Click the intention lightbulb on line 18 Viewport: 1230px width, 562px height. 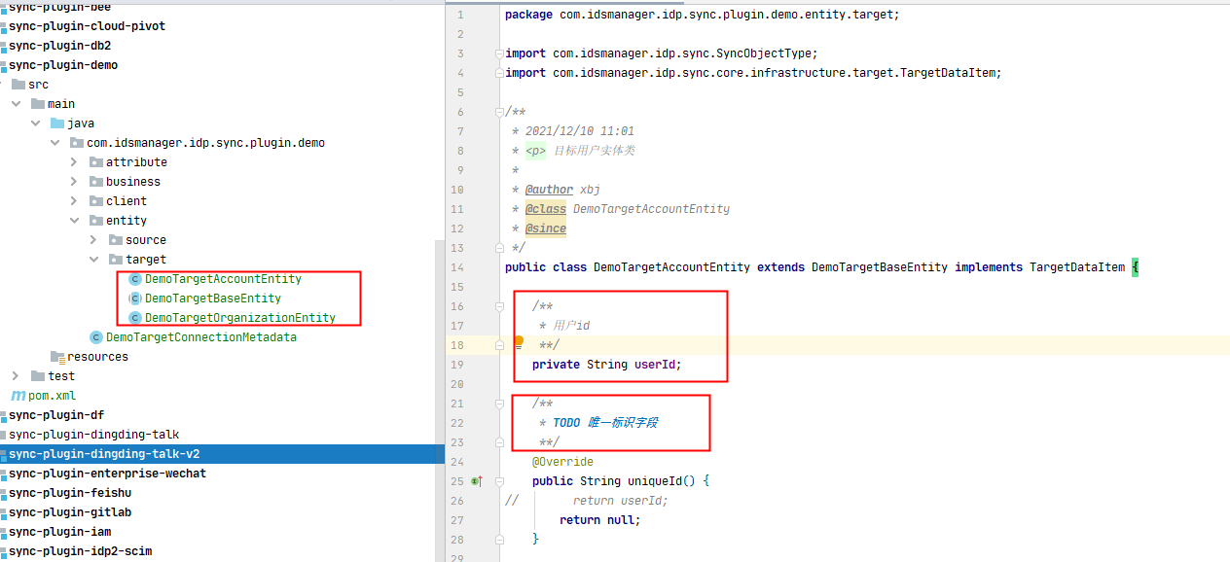point(519,342)
